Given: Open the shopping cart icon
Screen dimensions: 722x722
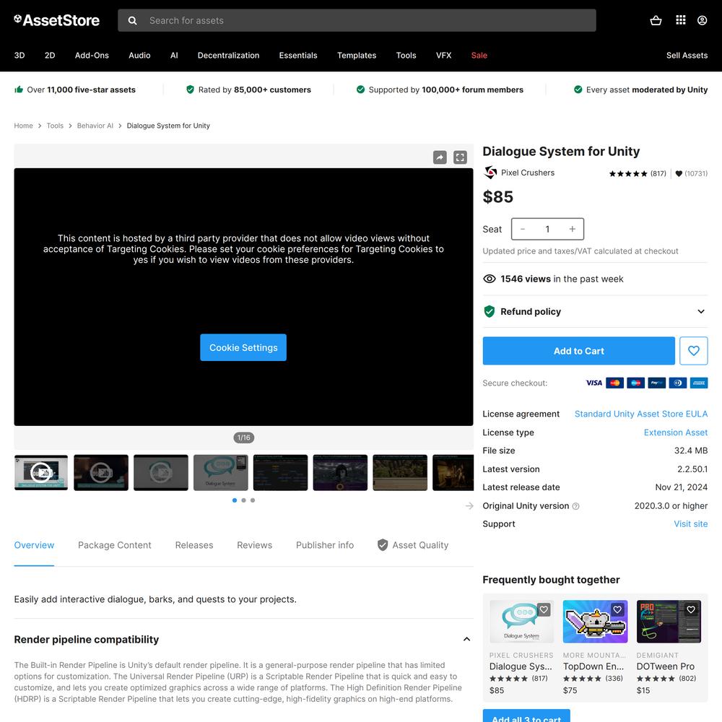Looking at the screenshot, I should coord(656,20).
